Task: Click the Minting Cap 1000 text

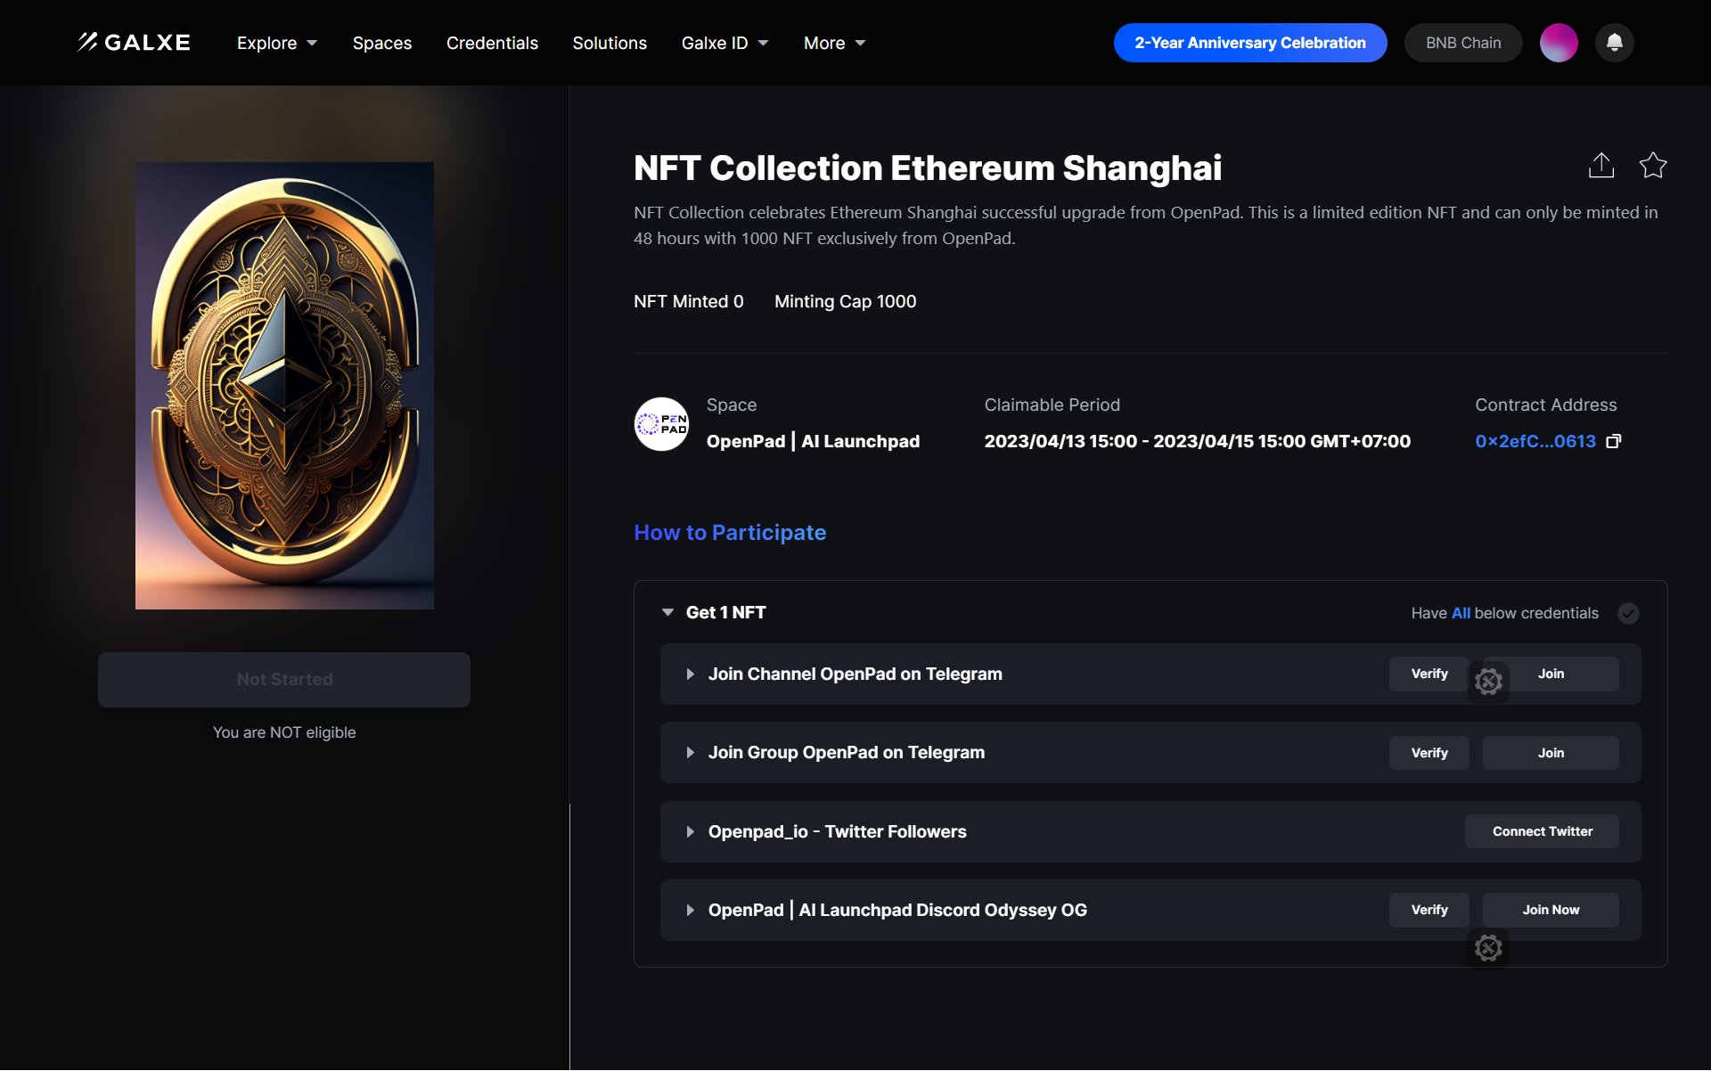Action: [845, 301]
